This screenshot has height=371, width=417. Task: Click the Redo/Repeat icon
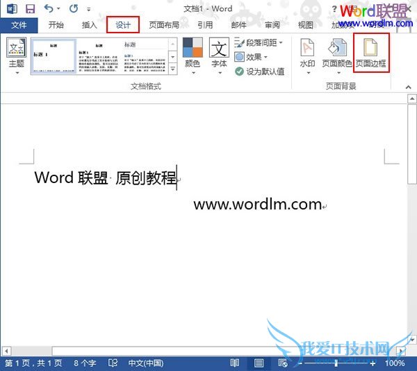pos(74,9)
